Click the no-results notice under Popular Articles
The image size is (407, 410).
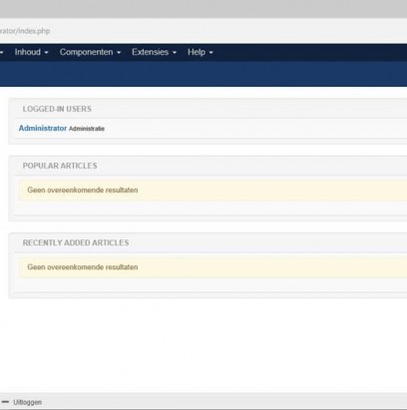pyautogui.click(x=212, y=191)
